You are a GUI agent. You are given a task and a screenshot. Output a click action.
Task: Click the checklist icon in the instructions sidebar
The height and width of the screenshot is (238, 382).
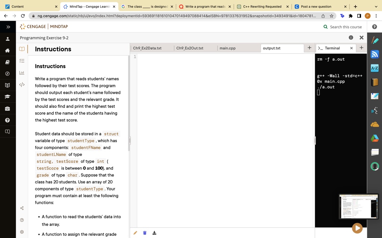(x=22, y=61)
